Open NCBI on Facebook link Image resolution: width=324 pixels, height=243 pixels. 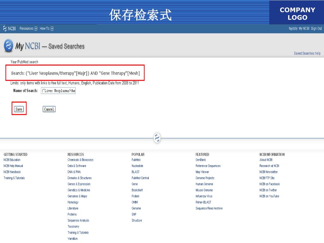pyautogui.click(x=270, y=184)
